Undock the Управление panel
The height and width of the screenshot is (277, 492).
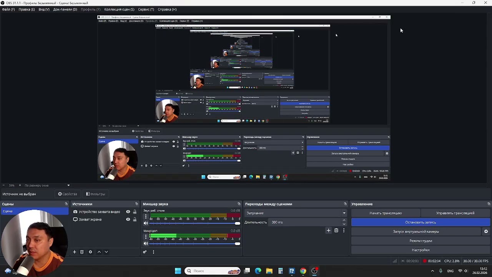[x=489, y=204]
